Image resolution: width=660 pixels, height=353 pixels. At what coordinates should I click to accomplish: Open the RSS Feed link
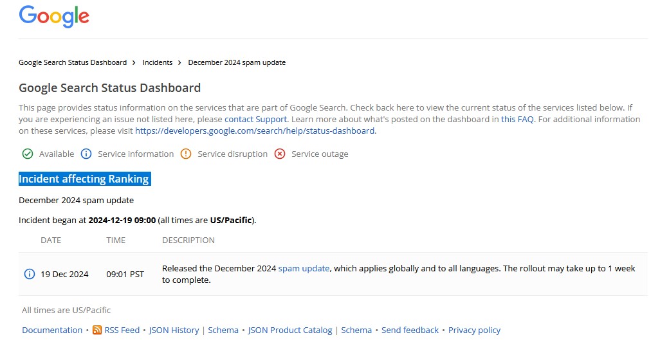pos(122,330)
